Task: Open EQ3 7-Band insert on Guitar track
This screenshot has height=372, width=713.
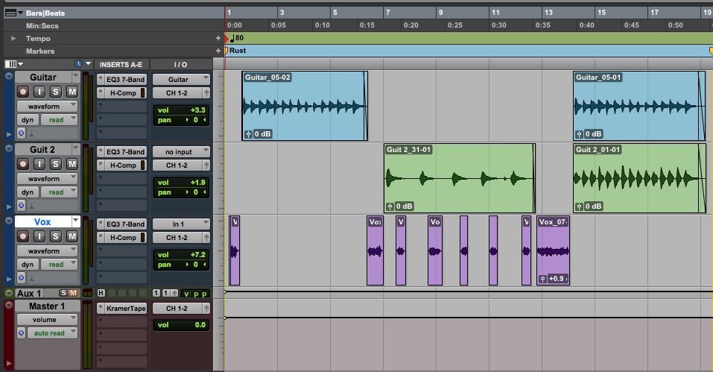Action: point(121,80)
